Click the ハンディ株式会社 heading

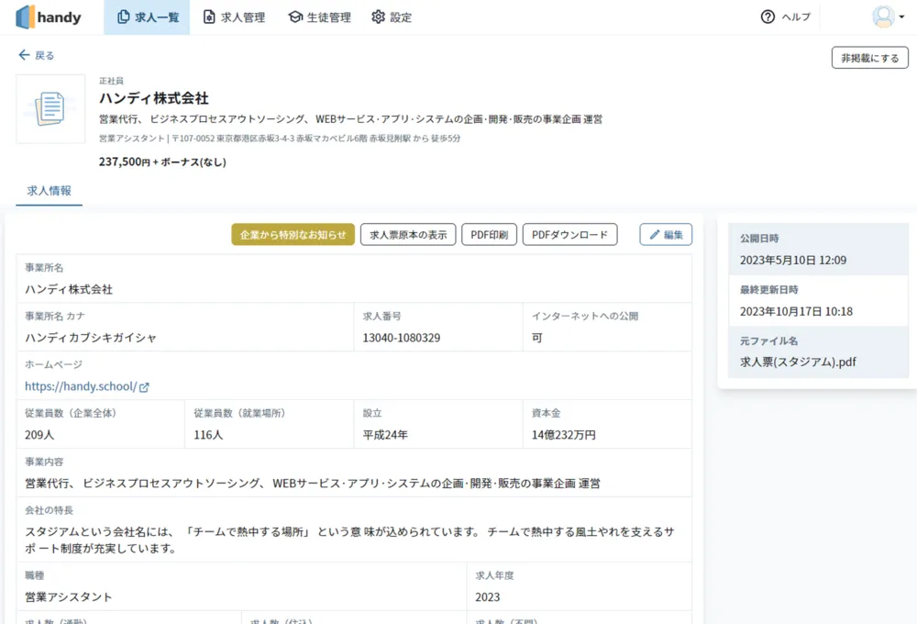tap(154, 98)
